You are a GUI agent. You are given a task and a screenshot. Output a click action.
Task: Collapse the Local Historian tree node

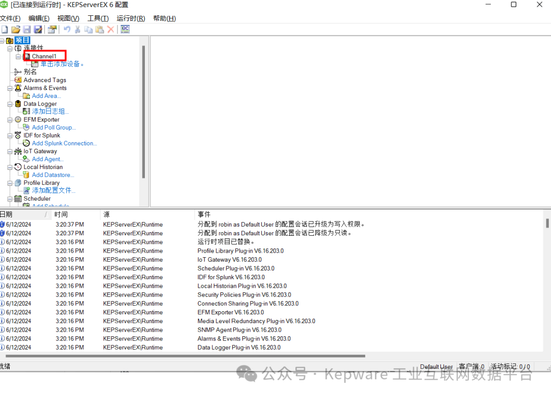tap(10, 167)
